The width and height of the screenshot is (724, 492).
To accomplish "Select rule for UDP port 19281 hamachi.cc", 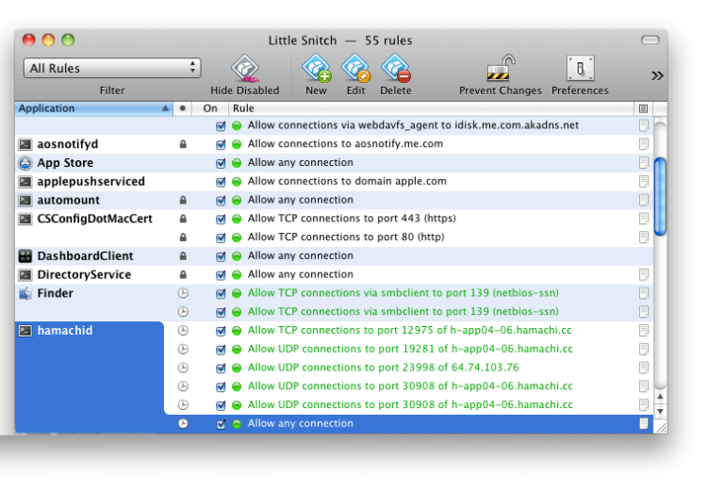I will pos(410,349).
